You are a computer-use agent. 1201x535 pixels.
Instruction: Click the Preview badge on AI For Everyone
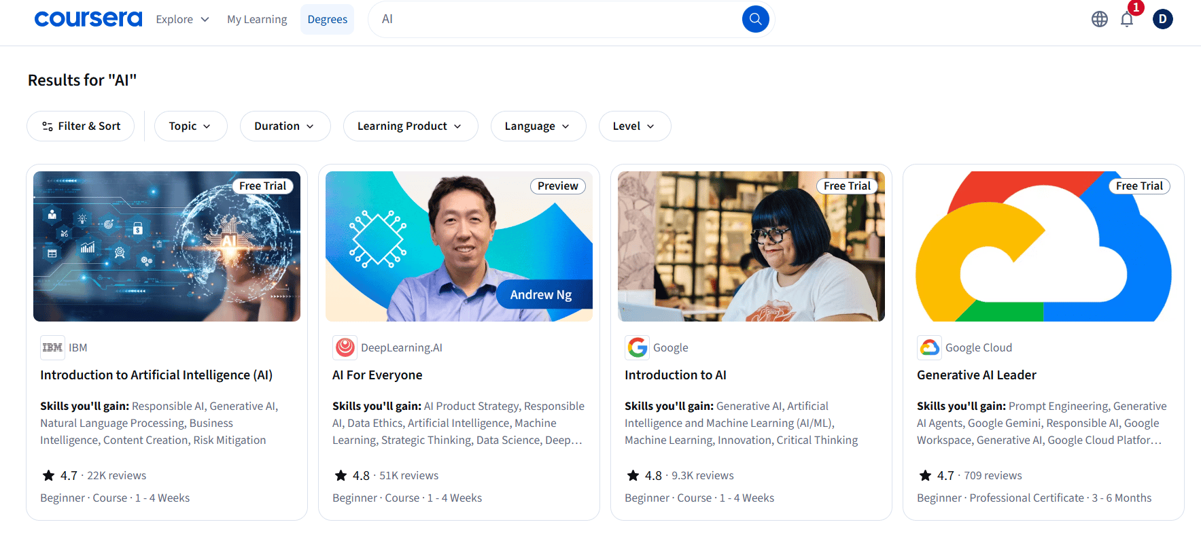(557, 186)
